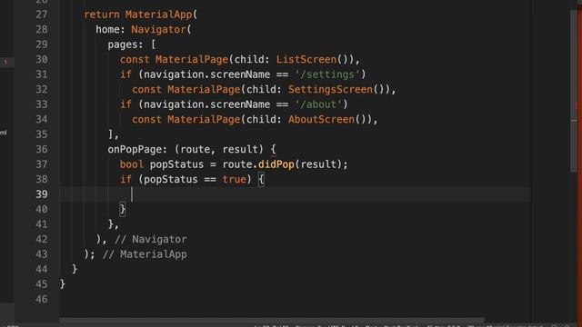Click the 'const' keyword on line 30
The image size is (582, 327).
click(135, 59)
